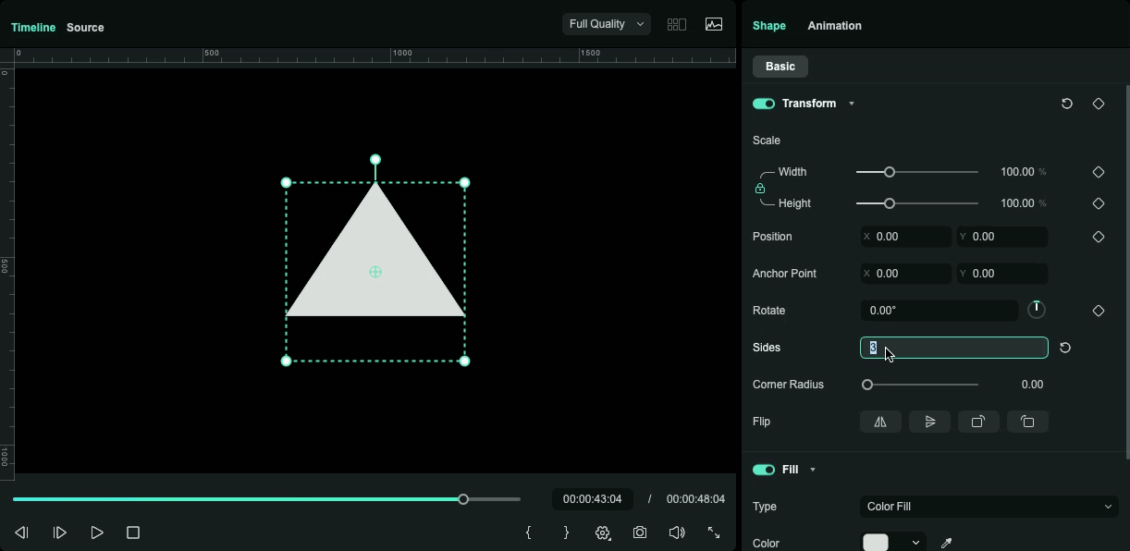Switch to the Timeline tab
Image resolution: width=1130 pixels, height=551 pixels.
tap(33, 28)
